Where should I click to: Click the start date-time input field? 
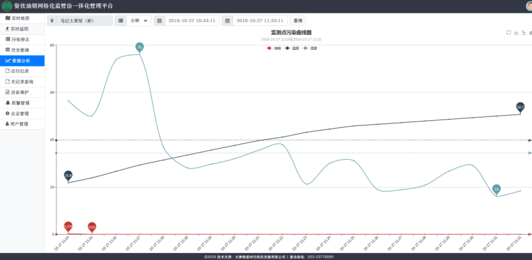pos(192,21)
